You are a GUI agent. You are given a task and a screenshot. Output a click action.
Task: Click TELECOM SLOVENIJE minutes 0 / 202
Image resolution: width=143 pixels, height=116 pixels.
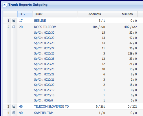coord(132,106)
